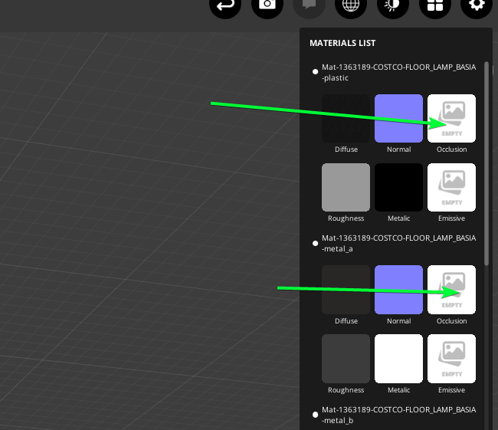Select the metal_b material radio bullet
The height and width of the screenshot is (430, 498).
click(x=315, y=415)
